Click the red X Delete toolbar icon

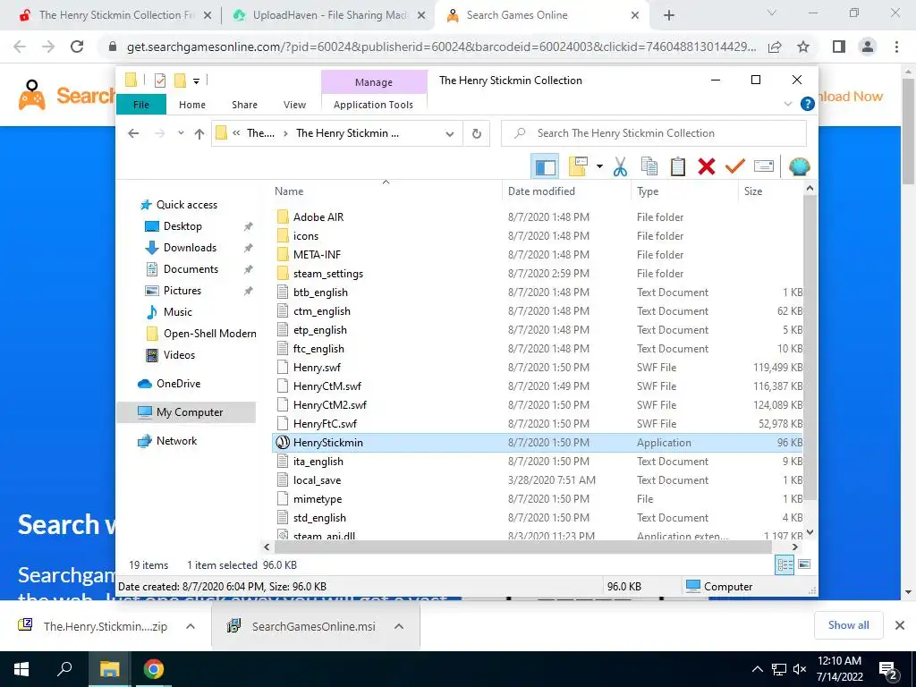(707, 167)
